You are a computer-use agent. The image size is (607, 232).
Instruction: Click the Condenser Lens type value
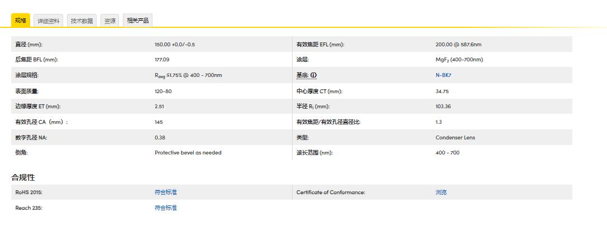[x=455, y=137]
